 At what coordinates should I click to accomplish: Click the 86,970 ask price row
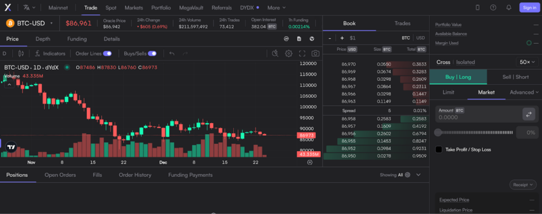[x=376, y=64]
